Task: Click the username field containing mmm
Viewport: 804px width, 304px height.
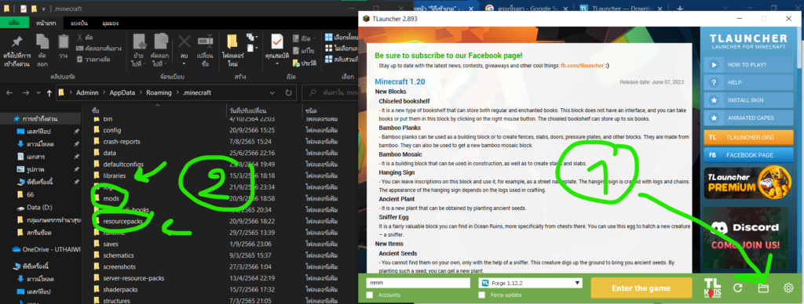Action: 418,283
